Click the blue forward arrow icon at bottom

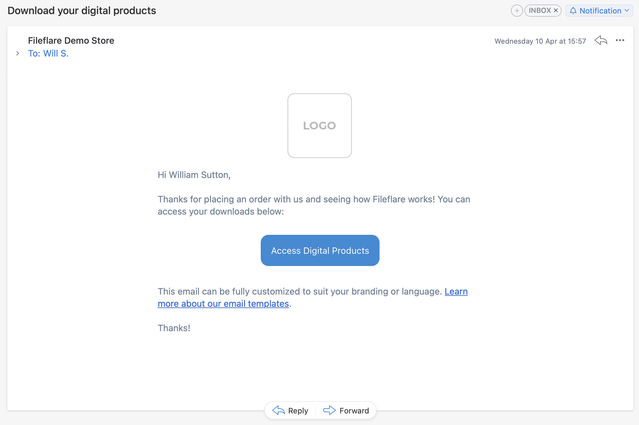click(x=329, y=410)
